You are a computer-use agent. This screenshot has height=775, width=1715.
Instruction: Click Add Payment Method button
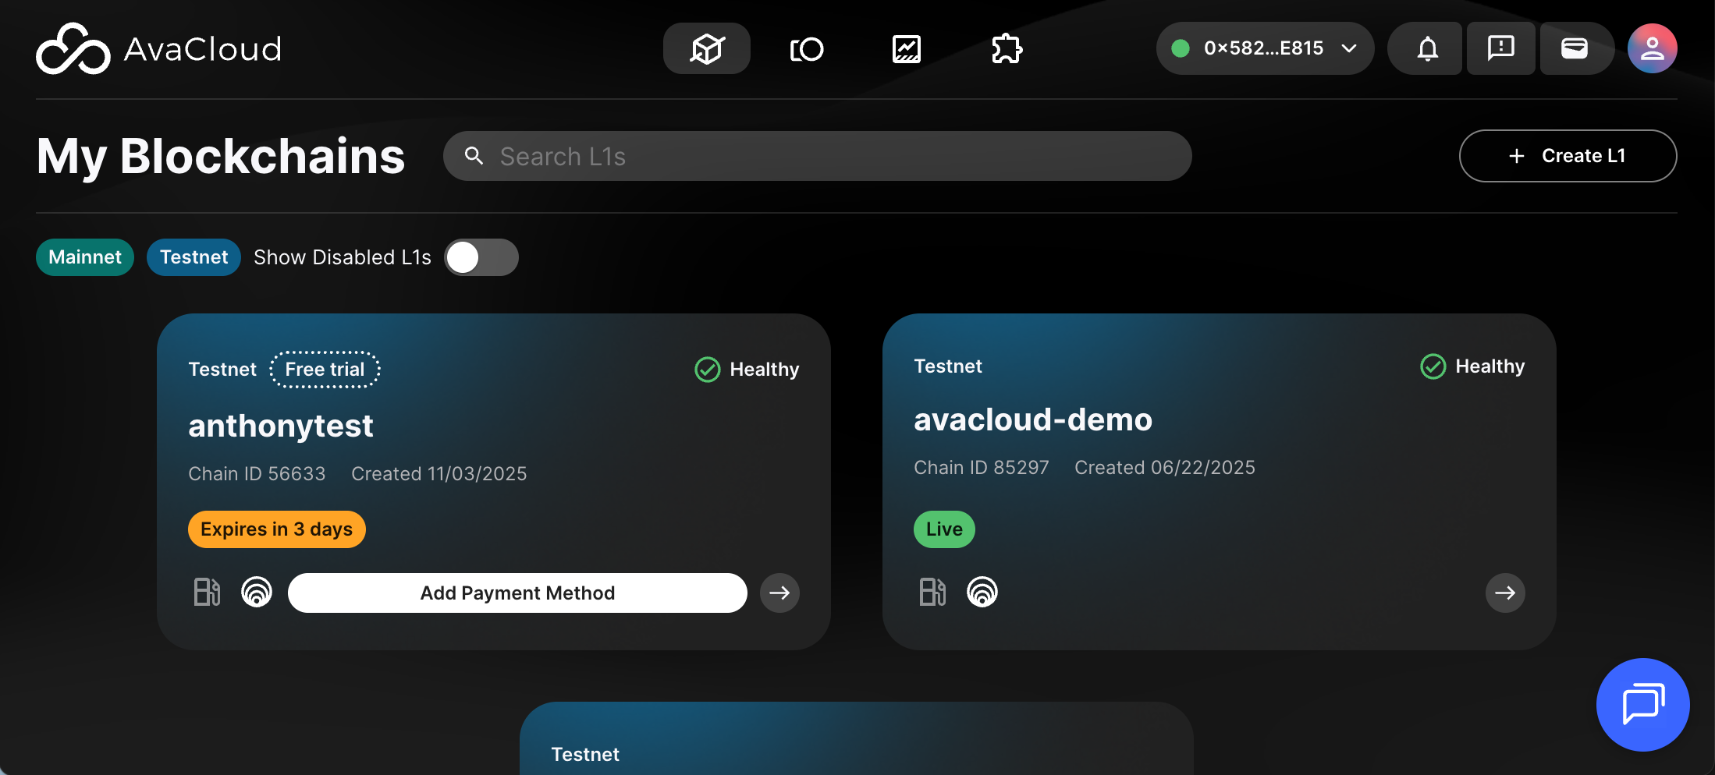(x=517, y=593)
